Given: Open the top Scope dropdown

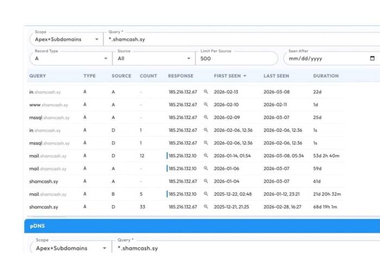Looking at the screenshot, I should (66, 40).
